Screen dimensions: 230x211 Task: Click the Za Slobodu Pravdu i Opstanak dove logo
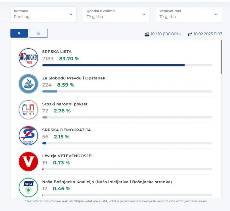click(x=28, y=84)
